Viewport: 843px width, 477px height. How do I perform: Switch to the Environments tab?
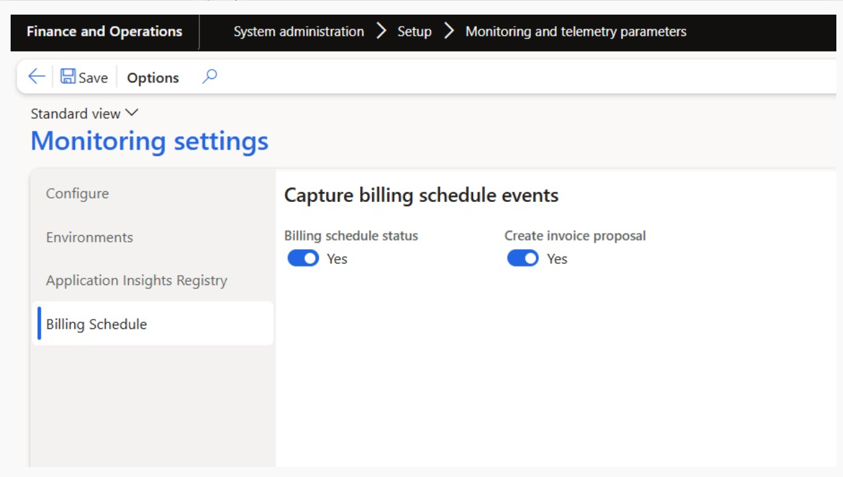coord(90,237)
